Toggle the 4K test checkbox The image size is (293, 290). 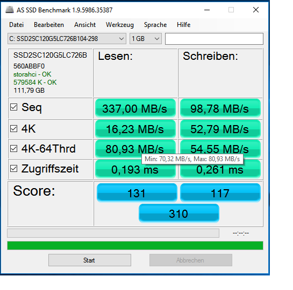pyautogui.click(x=14, y=129)
